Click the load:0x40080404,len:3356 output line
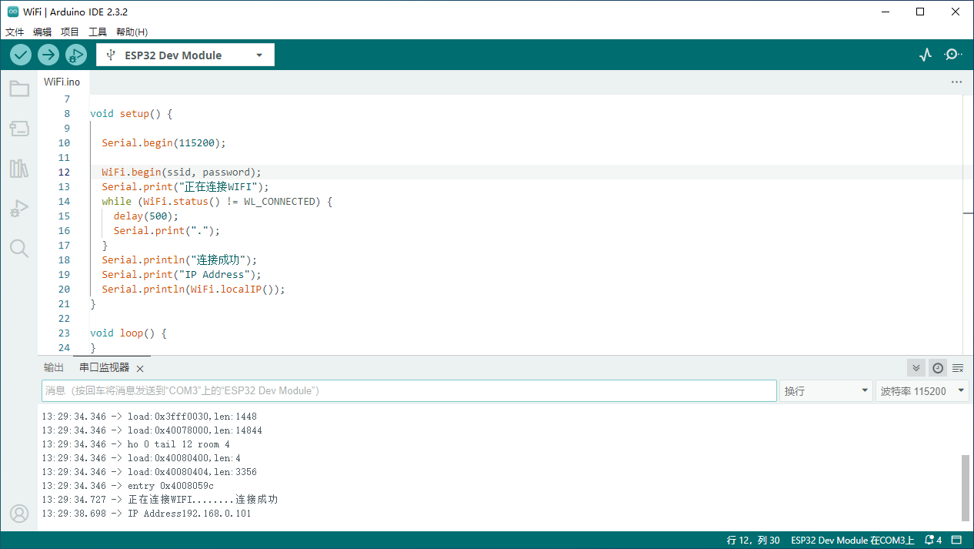974x549 pixels. pyautogui.click(x=149, y=472)
